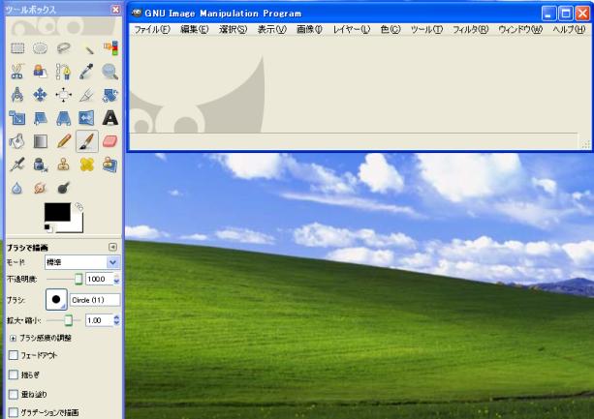The image size is (594, 419).
Task: Select the Ink tool
Action: point(40,165)
